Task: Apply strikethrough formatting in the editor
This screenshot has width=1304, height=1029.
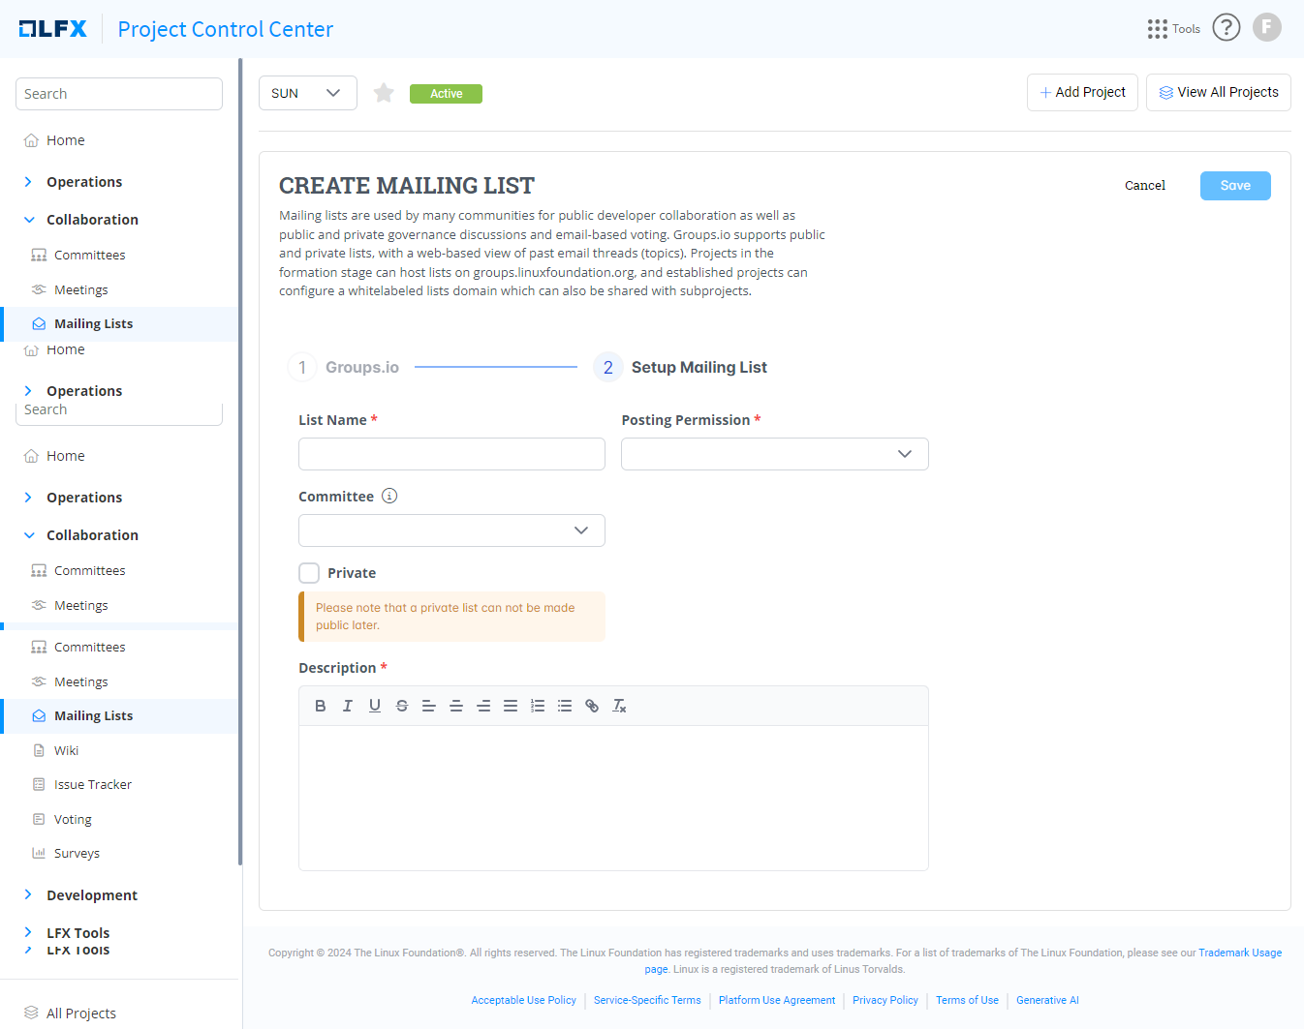Action: [402, 706]
